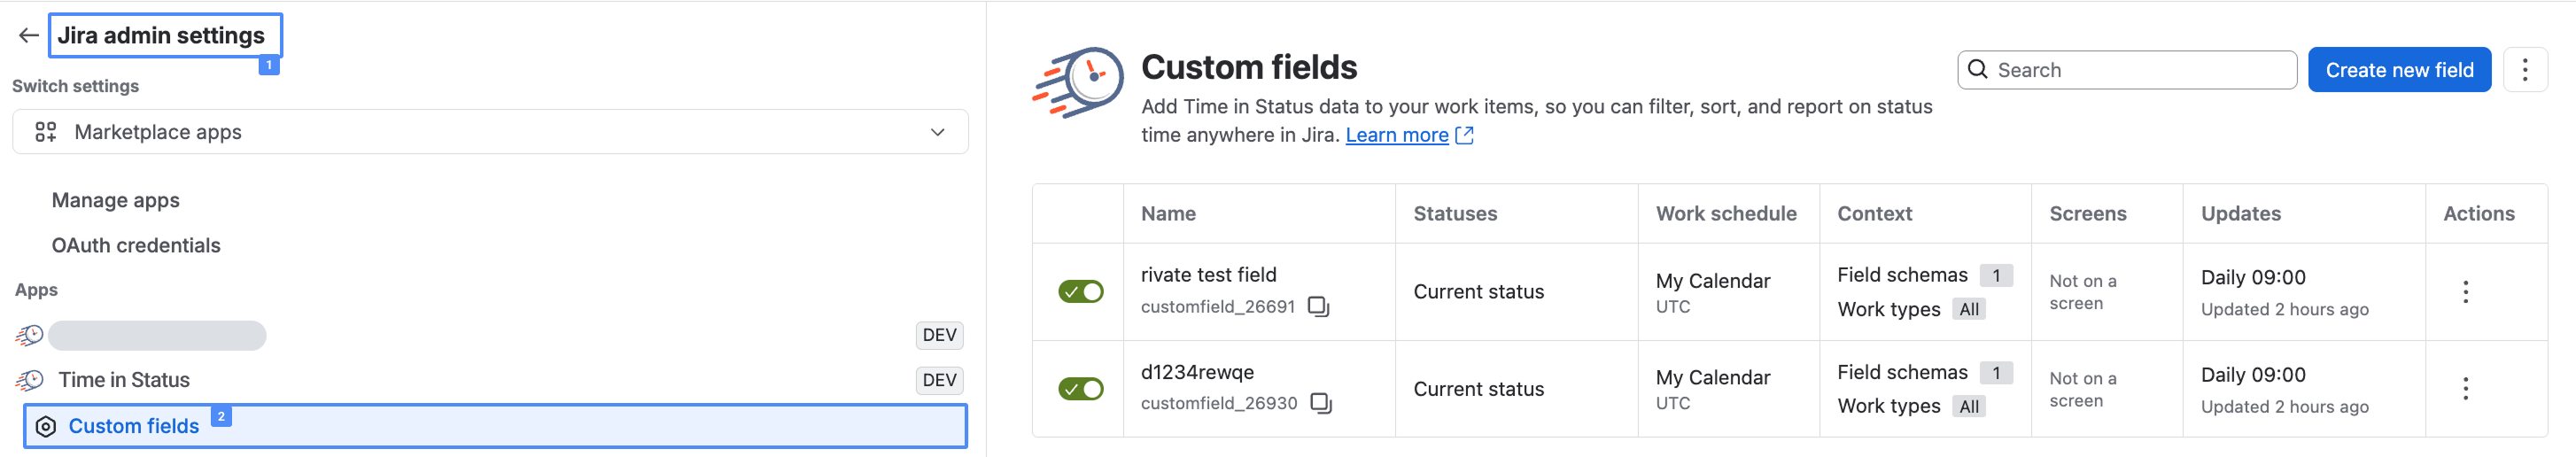Screen dimensions: 2576x457
Task: Click Not on a screen in d1234rewqe row
Action: (x=2083, y=389)
